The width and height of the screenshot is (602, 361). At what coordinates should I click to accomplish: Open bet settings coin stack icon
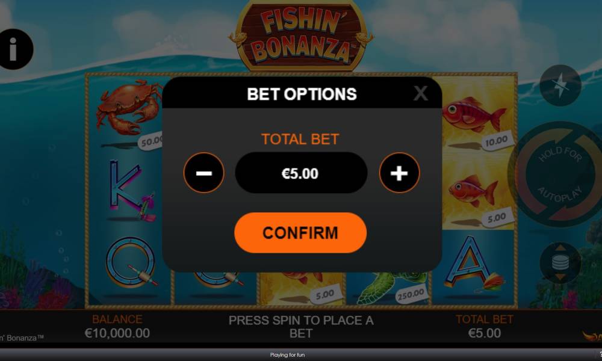[560, 263]
